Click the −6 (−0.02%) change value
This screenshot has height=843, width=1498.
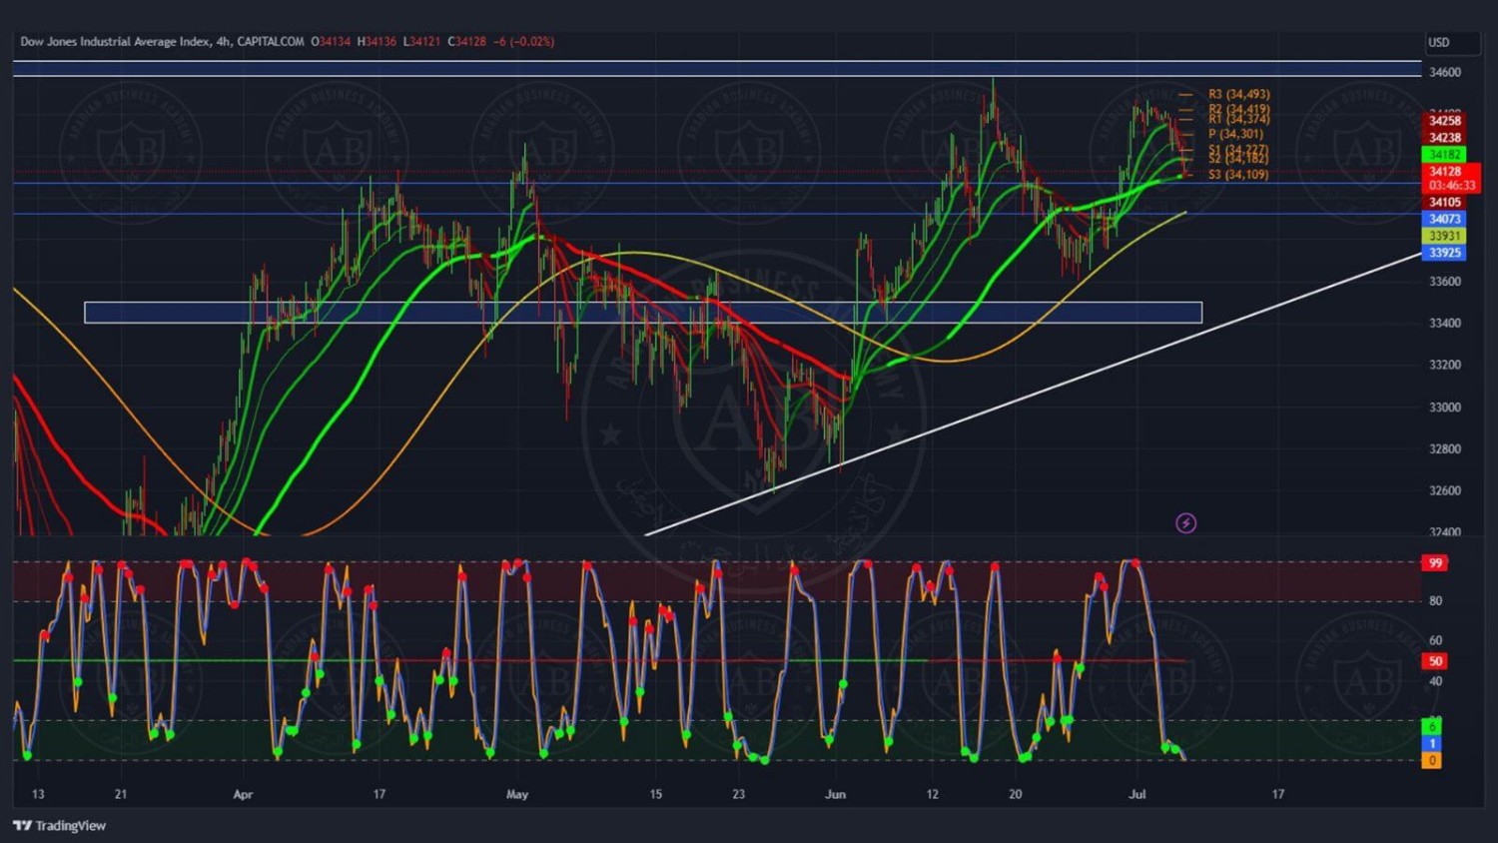point(524,42)
